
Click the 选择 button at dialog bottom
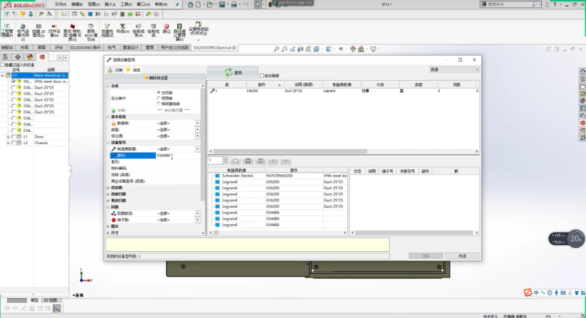[x=426, y=256]
